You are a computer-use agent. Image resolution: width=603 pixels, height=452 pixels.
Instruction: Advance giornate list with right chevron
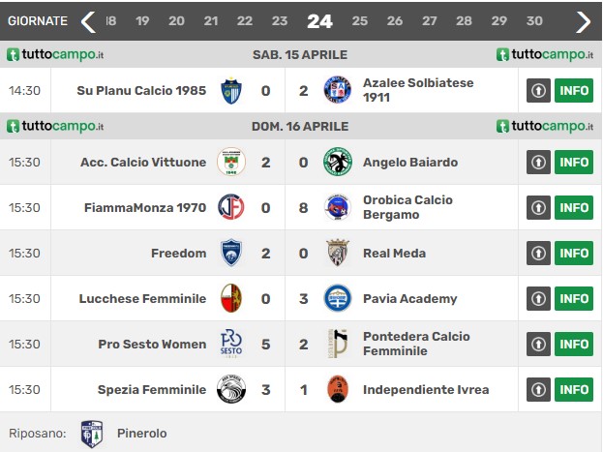[x=584, y=21]
